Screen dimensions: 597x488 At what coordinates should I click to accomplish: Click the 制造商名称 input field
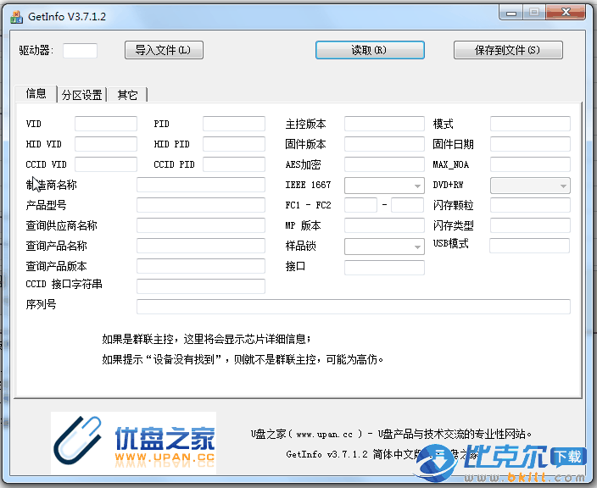coord(201,185)
